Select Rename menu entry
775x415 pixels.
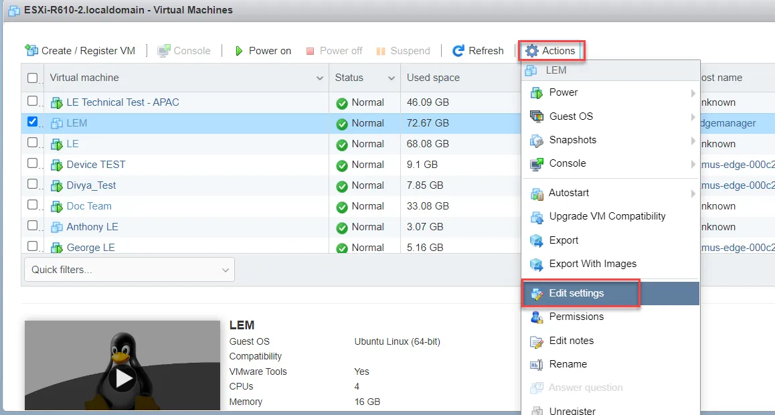tap(611, 365)
